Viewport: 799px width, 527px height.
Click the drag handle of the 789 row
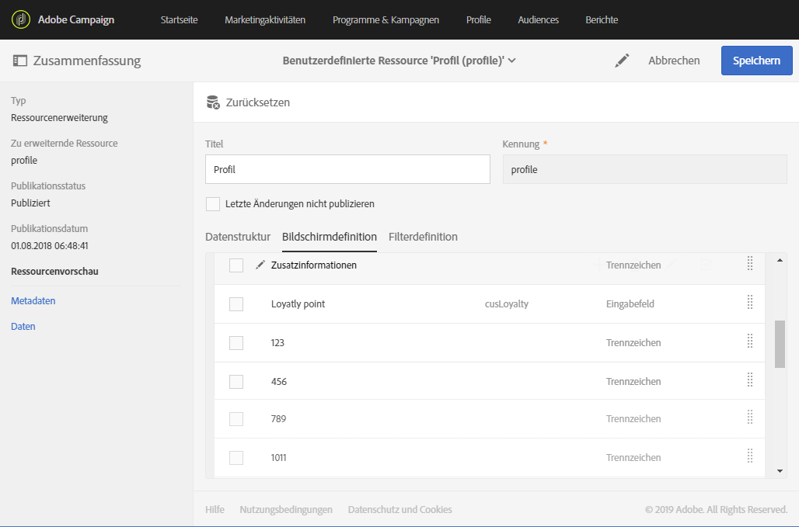pyautogui.click(x=750, y=418)
